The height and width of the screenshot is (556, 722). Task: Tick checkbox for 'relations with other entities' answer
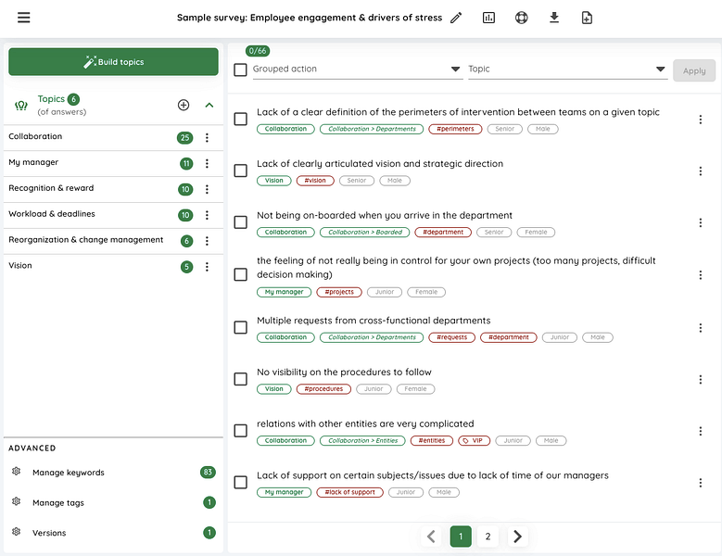[x=240, y=431]
